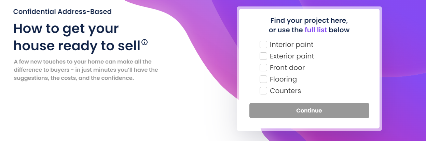Click the 'Find your project here' title
The width and height of the screenshot is (426, 141).
(309, 20)
